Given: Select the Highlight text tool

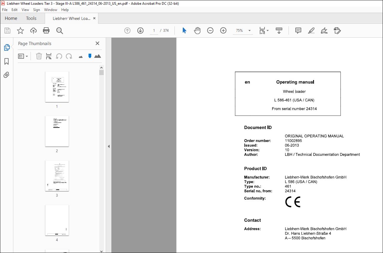Looking at the screenshot, I should click(311, 31).
